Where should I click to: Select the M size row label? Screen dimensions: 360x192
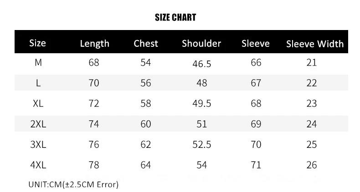[x=38, y=62]
